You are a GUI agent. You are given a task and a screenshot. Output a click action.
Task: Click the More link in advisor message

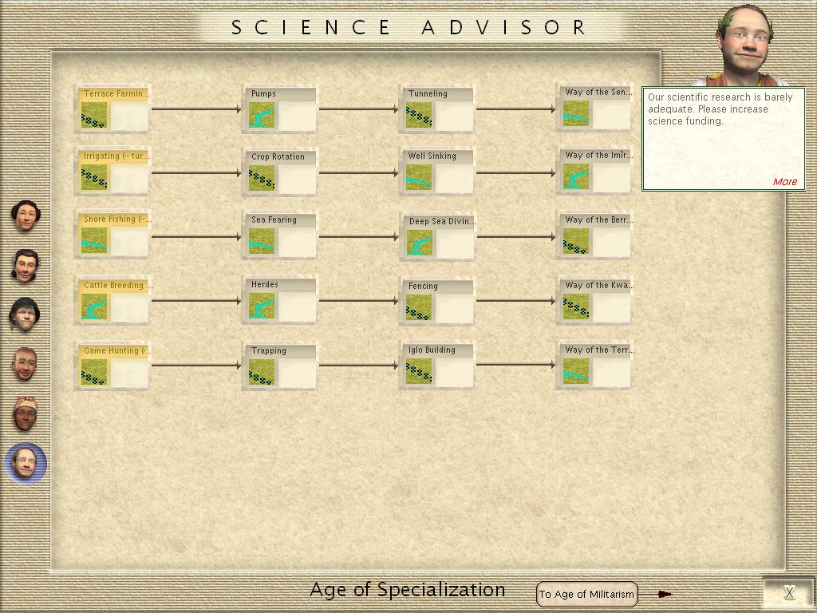(785, 181)
